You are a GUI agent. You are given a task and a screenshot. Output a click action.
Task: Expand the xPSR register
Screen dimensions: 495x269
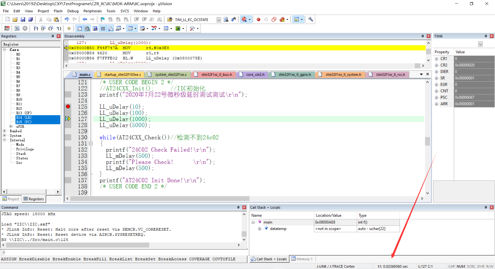pyautogui.click(x=11, y=126)
